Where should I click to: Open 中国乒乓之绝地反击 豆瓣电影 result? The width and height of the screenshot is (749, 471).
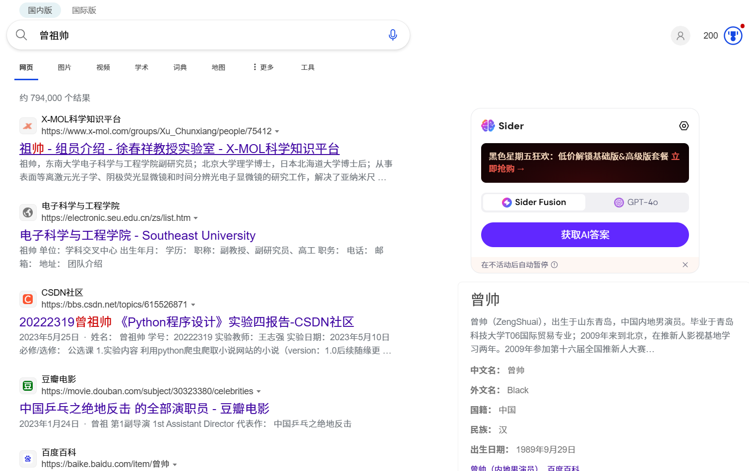(x=144, y=409)
